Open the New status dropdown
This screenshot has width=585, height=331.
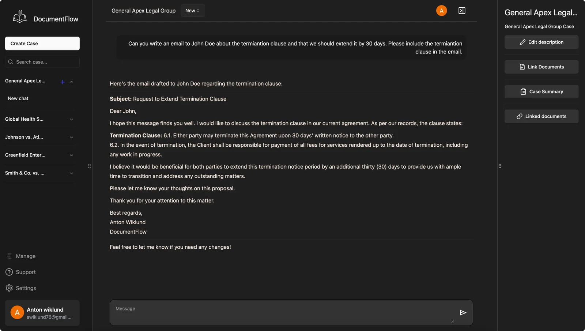tap(193, 11)
